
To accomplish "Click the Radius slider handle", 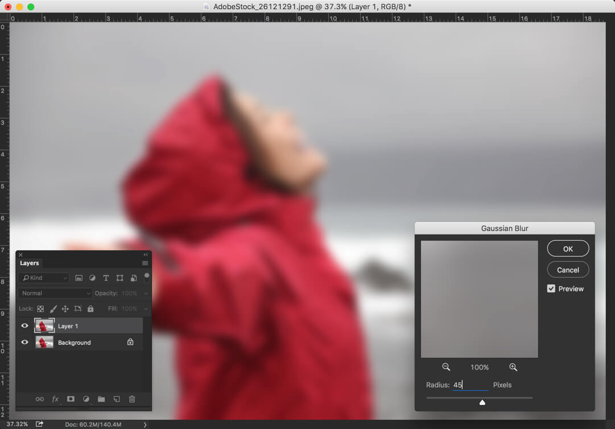I will pos(482,402).
